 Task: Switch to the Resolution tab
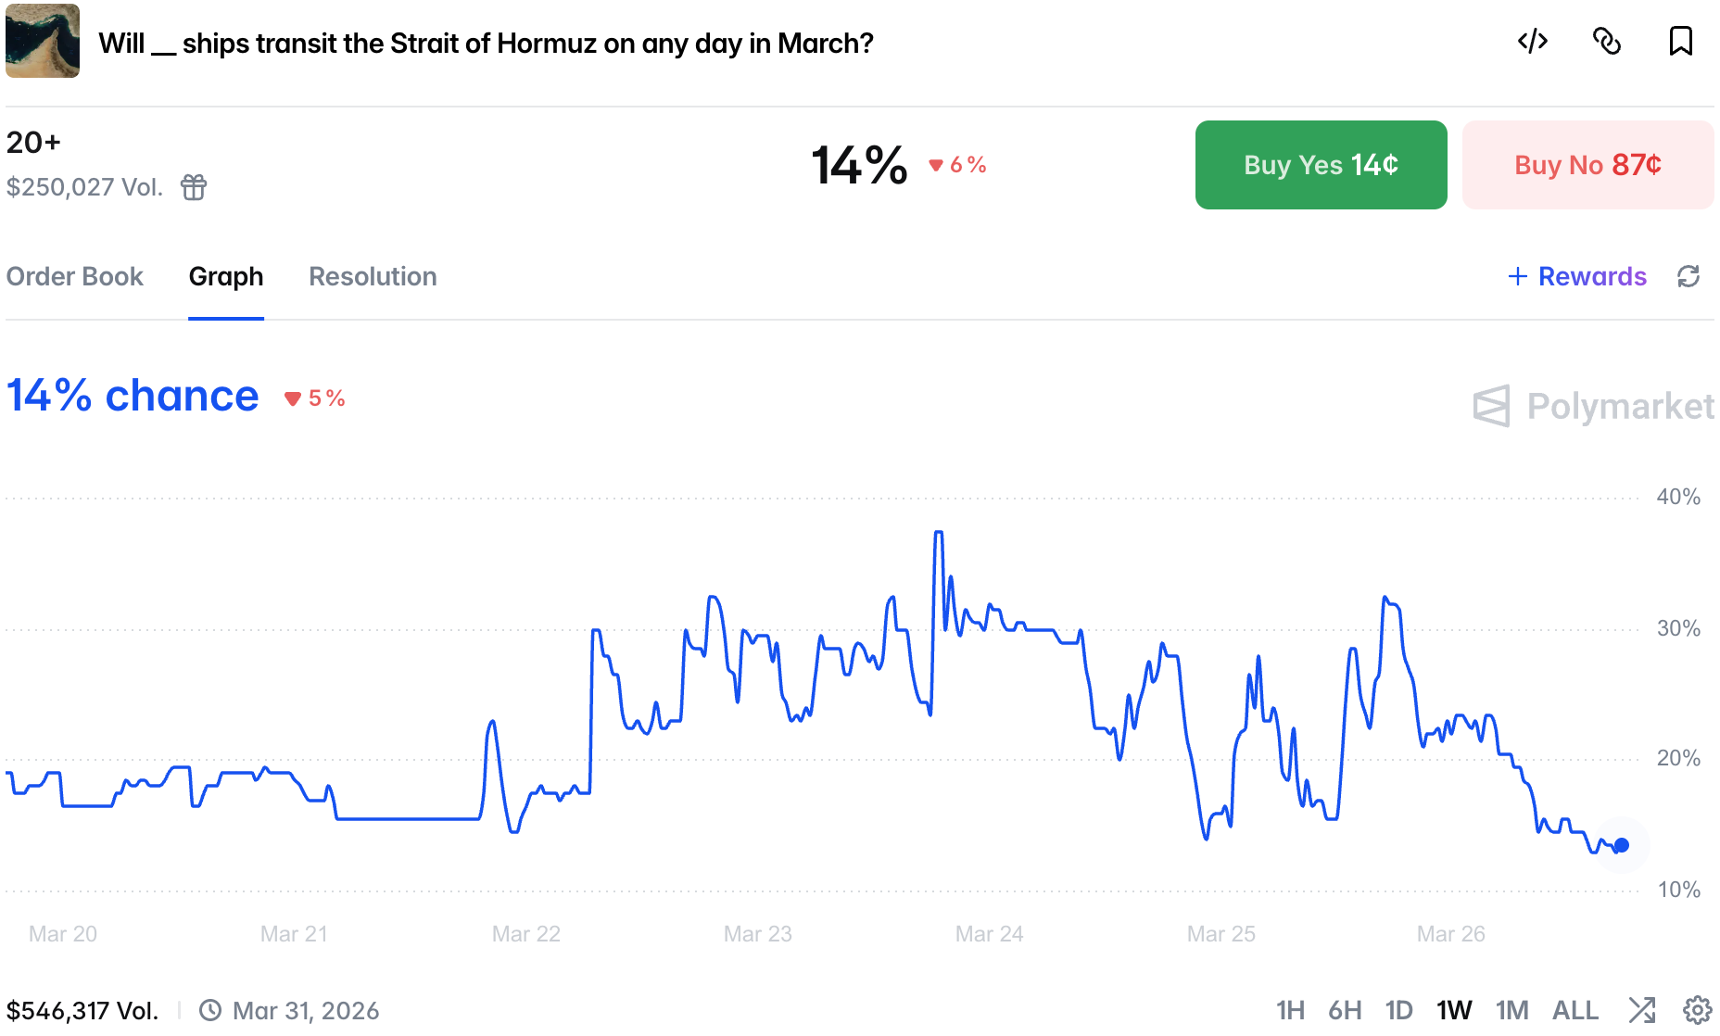click(x=373, y=276)
